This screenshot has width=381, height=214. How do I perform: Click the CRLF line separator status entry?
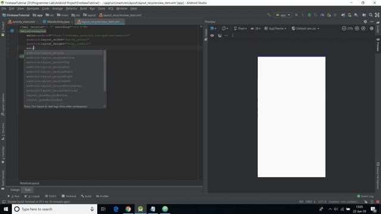pyautogui.click(x=310, y=202)
